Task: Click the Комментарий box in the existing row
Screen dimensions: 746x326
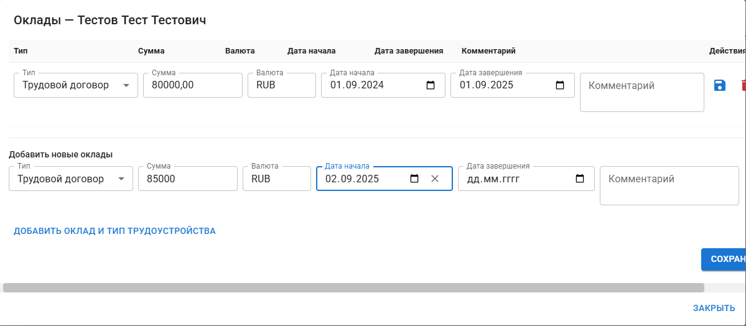Action: [x=642, y=92]
